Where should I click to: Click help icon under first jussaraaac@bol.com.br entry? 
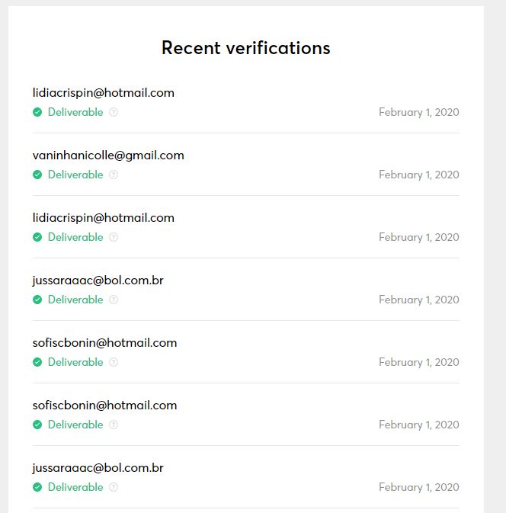pos(114,300)
